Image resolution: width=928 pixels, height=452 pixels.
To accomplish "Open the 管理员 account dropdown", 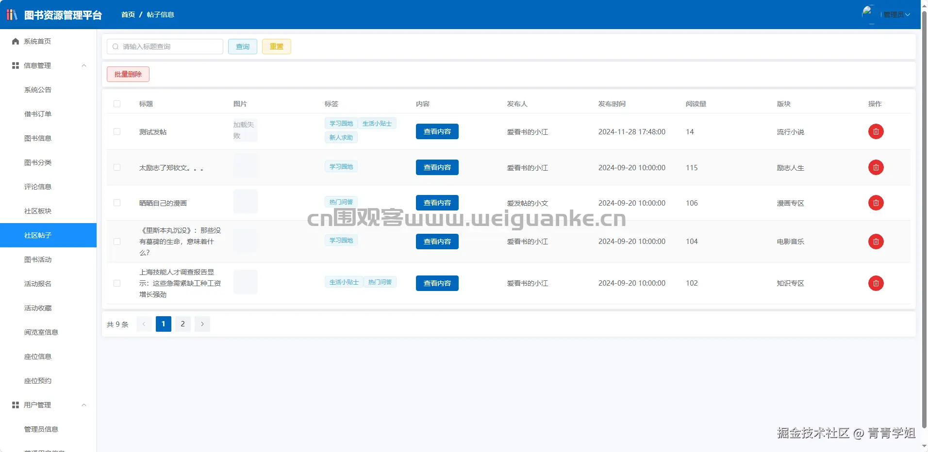I will (x=896, y=15).
